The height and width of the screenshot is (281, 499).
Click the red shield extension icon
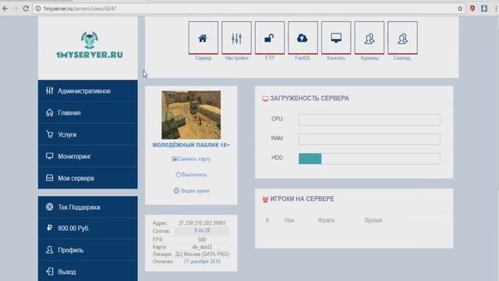(472, 9)
